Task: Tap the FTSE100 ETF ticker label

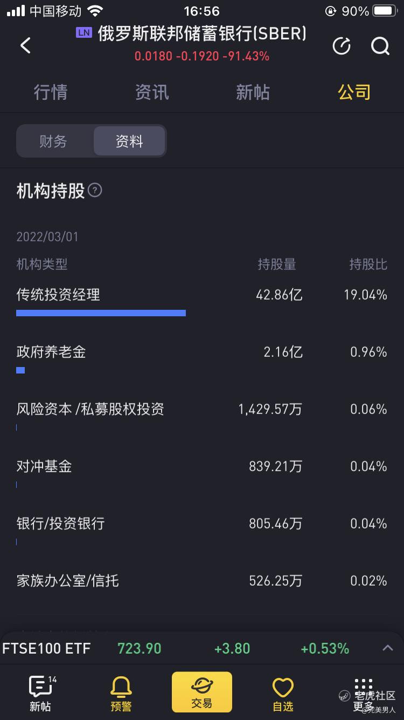Action: pos(47,648)
